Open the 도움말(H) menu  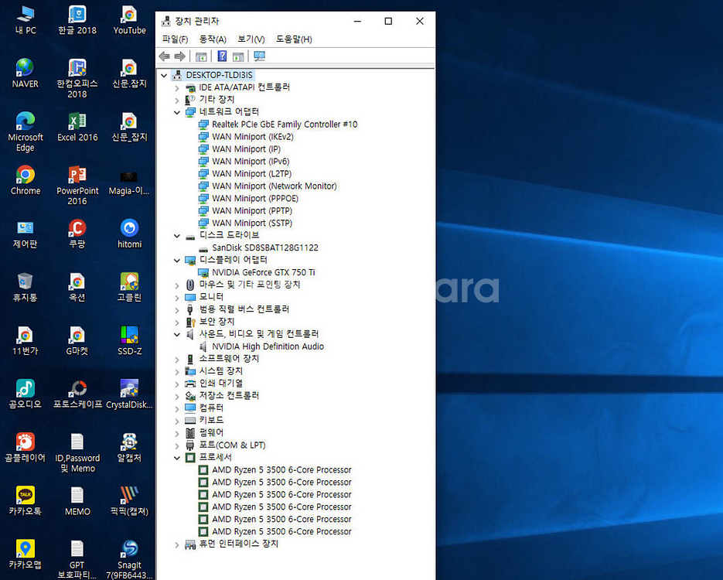click(294, 39)
